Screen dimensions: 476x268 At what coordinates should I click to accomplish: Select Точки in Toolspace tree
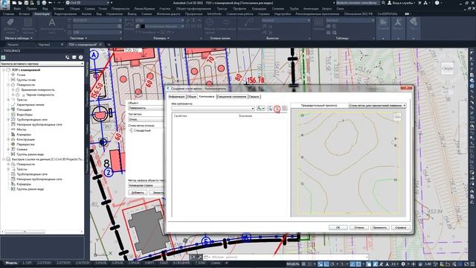point(21,74)
